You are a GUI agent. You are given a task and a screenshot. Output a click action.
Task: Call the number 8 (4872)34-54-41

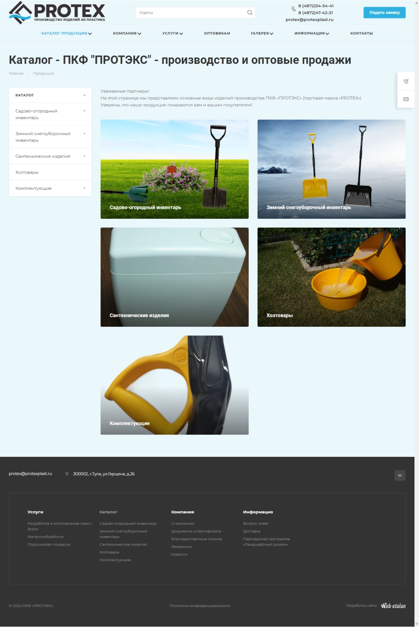[316, 6]
